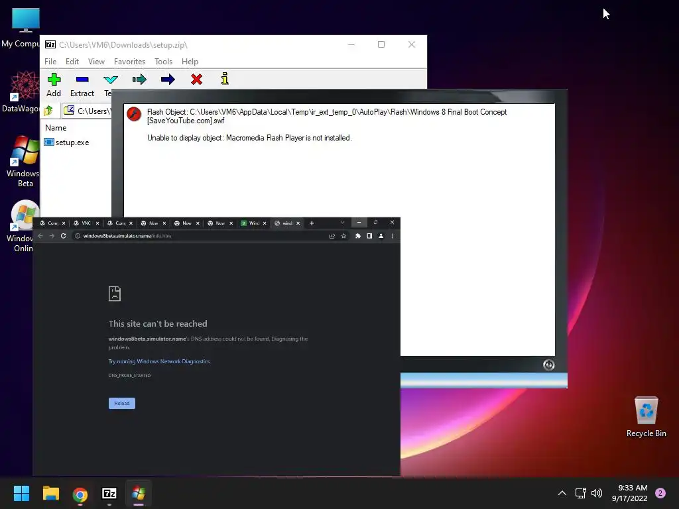Click the Chrome forward arrow

click(x=52, y=236)
